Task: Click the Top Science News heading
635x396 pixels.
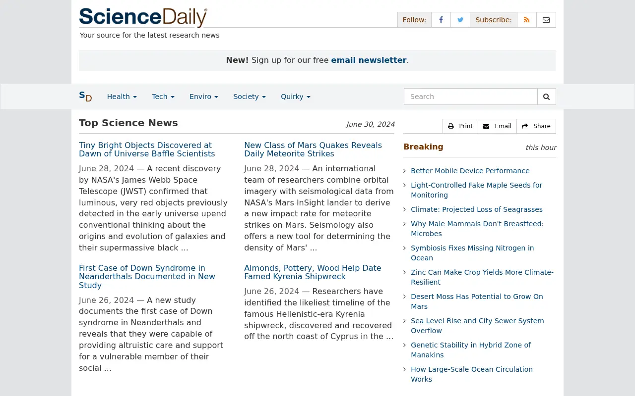Action: [x=128, y=123]
